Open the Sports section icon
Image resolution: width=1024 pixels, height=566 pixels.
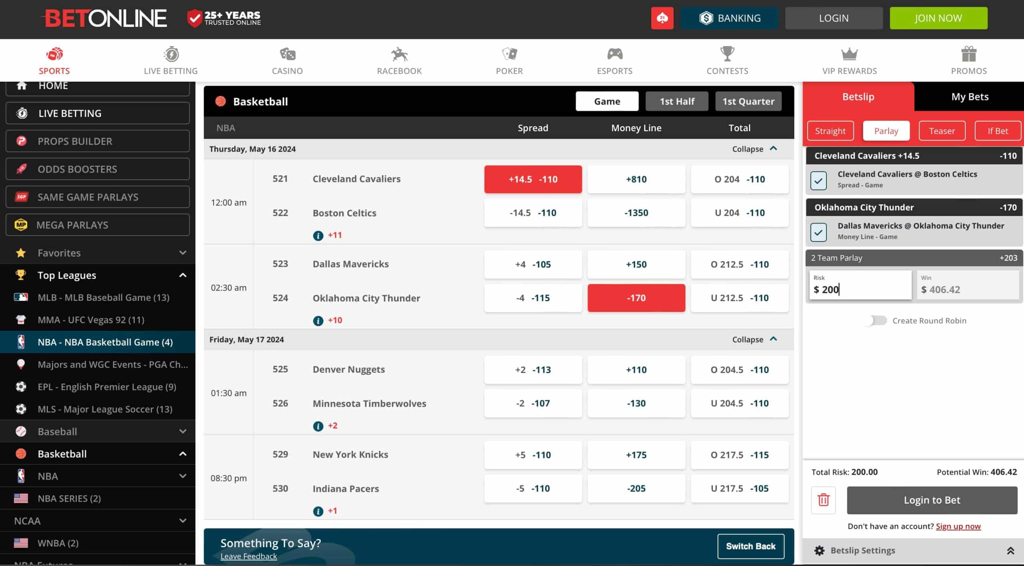(x=54, y=54)
